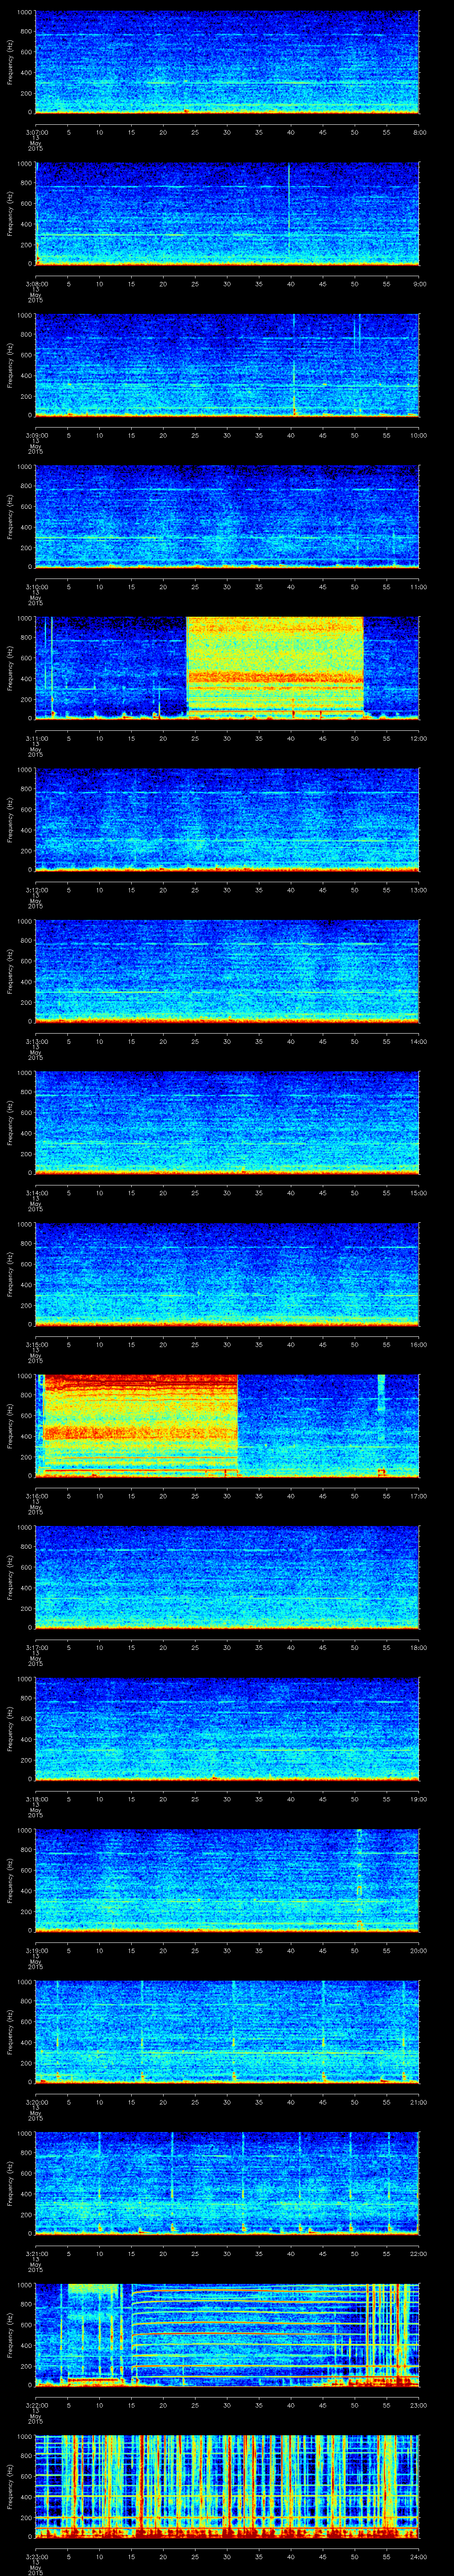Click the spectrogram panel starting at 3:07:00
The image size is (454, 2576).
pyautogui.click(x=227, y=62)
